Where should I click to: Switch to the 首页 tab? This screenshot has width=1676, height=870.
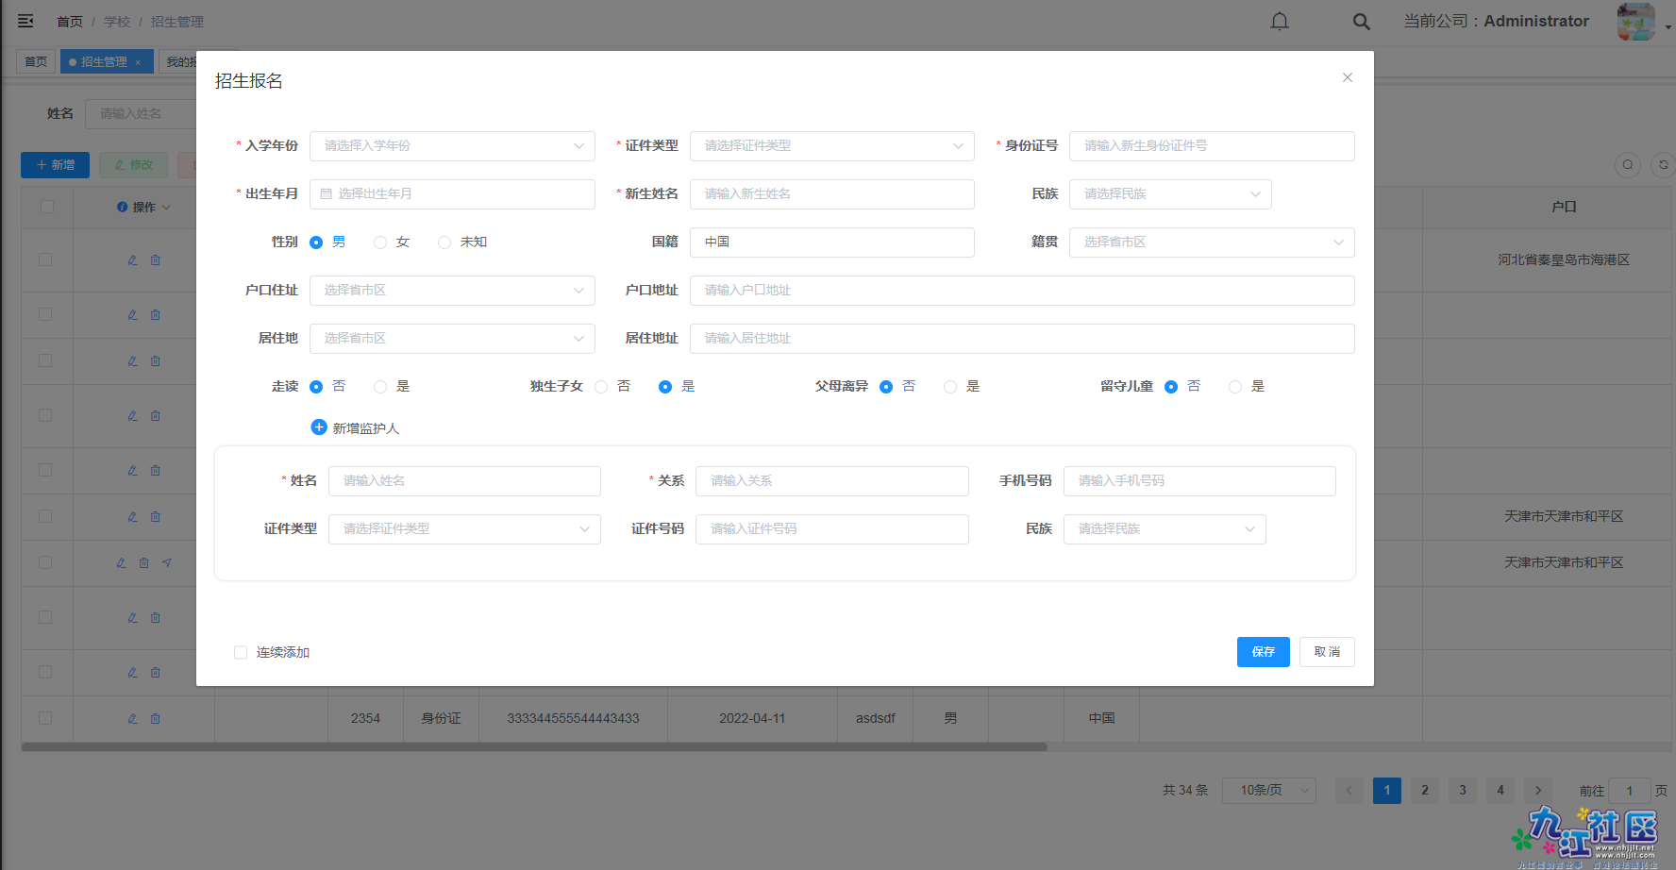click(36, 62)
